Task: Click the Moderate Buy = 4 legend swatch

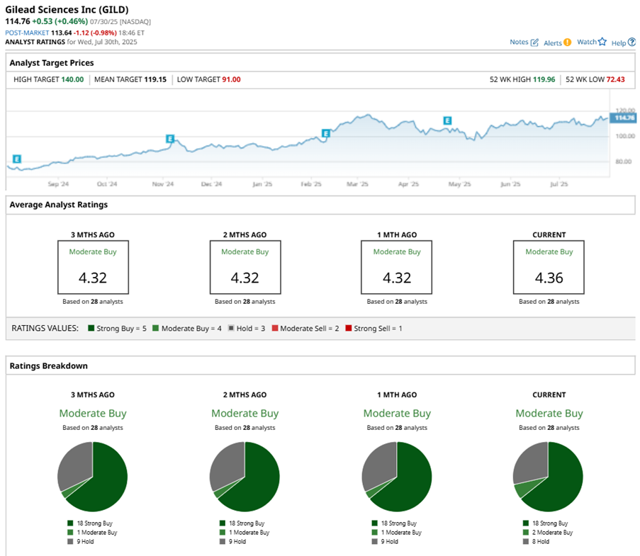Action: tap(155, 328)
